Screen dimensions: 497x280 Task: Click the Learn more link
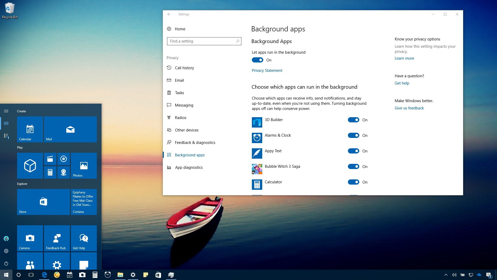tap(405, 58)
